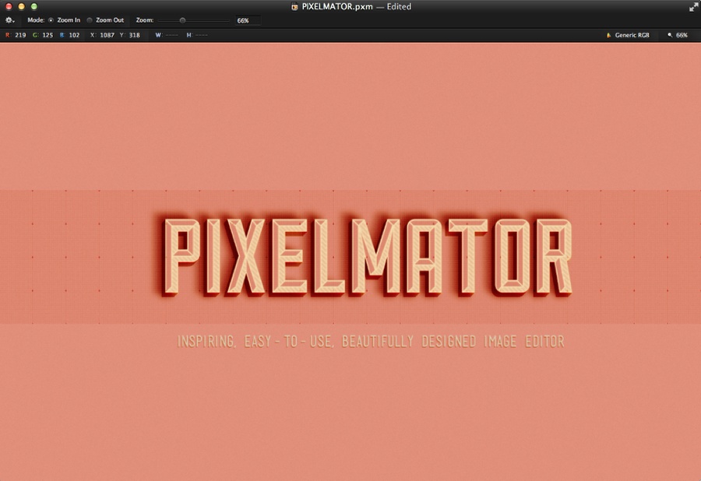The image size is (701, 481).
Task: Click the "INSPIRING, EASY-TO-USE" subtitle on canvas
Action: click(371, 341)
